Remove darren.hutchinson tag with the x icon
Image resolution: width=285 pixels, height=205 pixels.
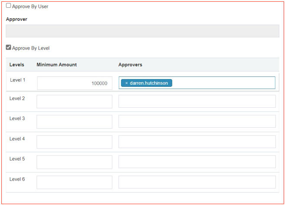click(126, 83)
